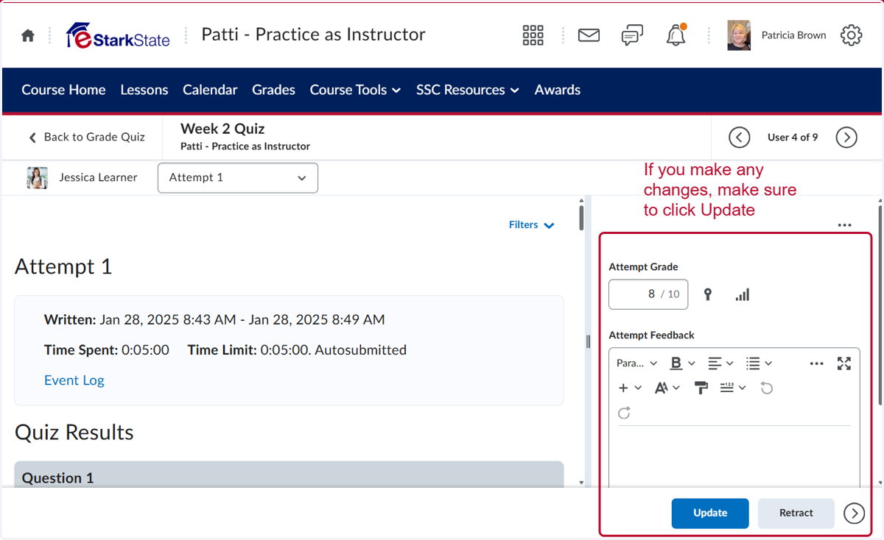Click the line numbering icon
The image size is (884, 540).
click(x=727, y=388)
